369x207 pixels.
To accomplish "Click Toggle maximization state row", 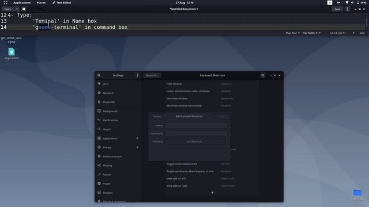I will point(212,164).
